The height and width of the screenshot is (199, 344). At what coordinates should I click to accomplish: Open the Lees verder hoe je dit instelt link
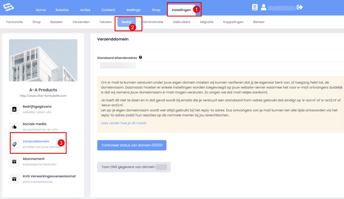point(124,123)
